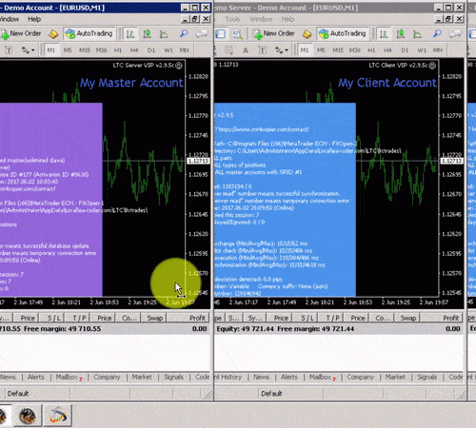
Task: Select line chart icon in Client window
Action: point(417,33)
